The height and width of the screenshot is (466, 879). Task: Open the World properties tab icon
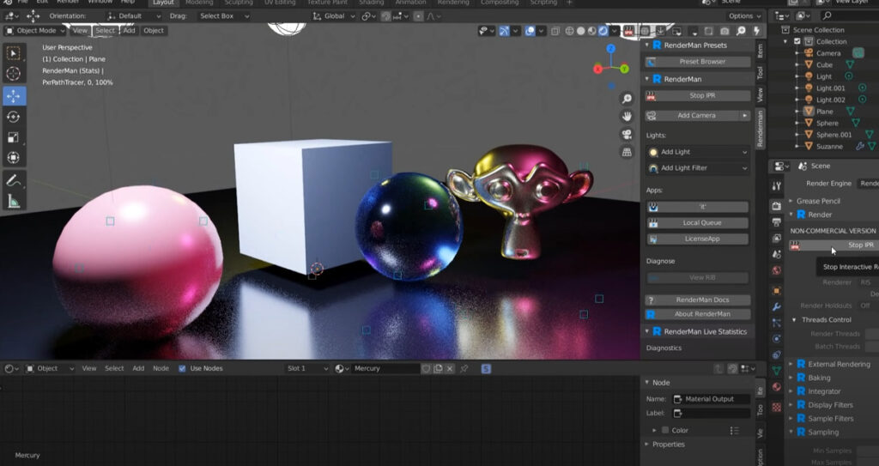point(776,270)
